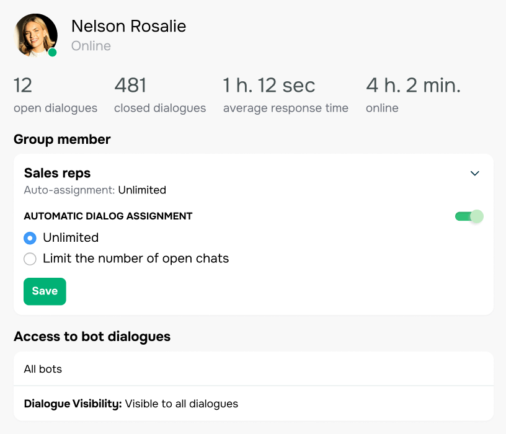This screenshot has height=434, width=506.
Task: Open Access to bot dialogues section
Action: tap(91, 336)
